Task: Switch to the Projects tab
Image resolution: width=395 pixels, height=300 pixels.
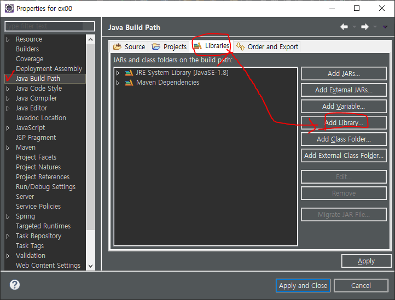Action: [169, 47]
